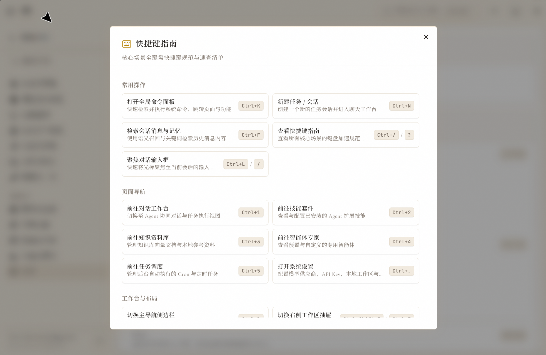Click the Ctrl+3 key badge
This screenshot has width=546, height=355.
(x=251, y=242)
